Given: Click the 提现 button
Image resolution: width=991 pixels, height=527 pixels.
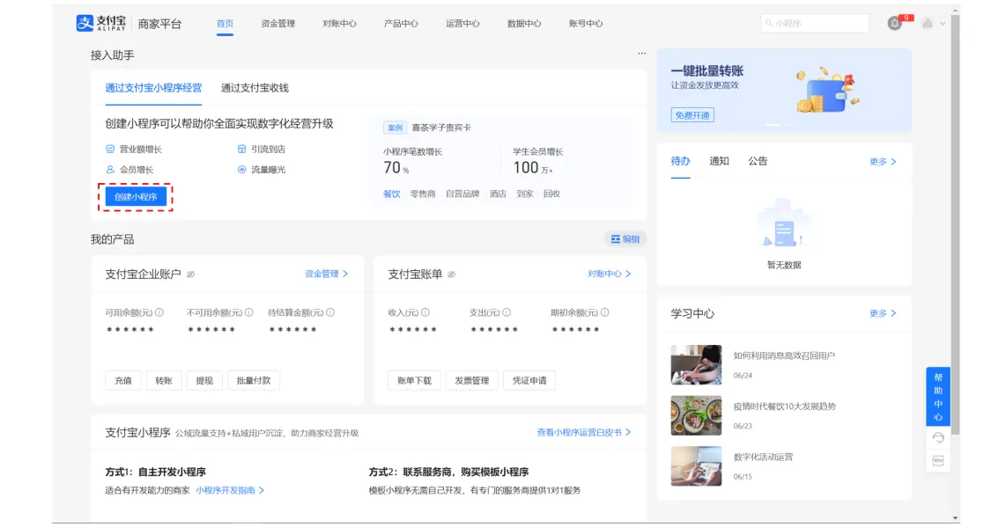Looking at the screenshot, I should click(x=204, y=381).
